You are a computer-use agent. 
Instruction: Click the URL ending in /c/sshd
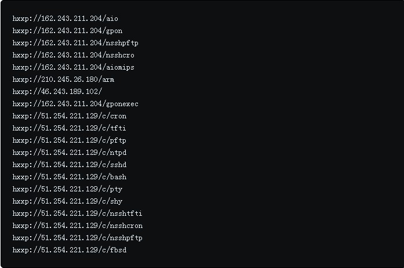[x=69, y=165]
